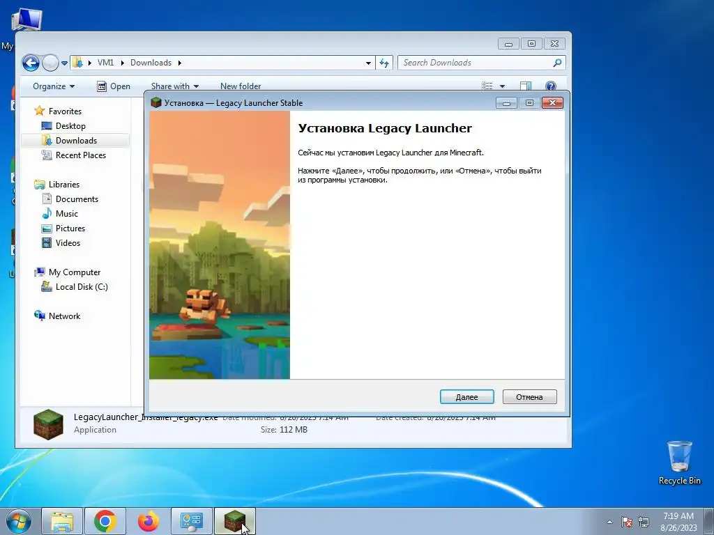The width and height of the screenshot is (714, 535).
Task: Expand the address bar history dropdown
Action: point(368,63)
